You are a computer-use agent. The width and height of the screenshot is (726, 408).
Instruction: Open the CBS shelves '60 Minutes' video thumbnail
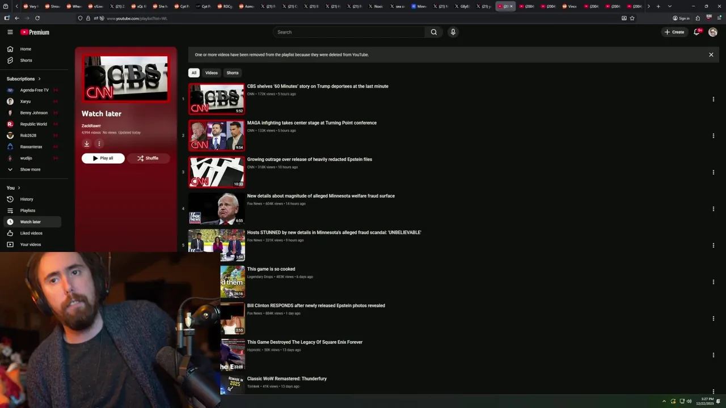click(217, 99)
